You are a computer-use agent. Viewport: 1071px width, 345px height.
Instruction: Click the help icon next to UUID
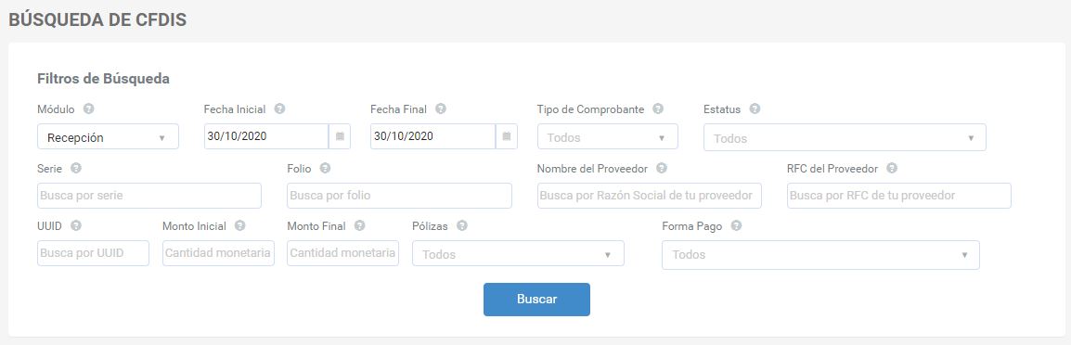76,225
